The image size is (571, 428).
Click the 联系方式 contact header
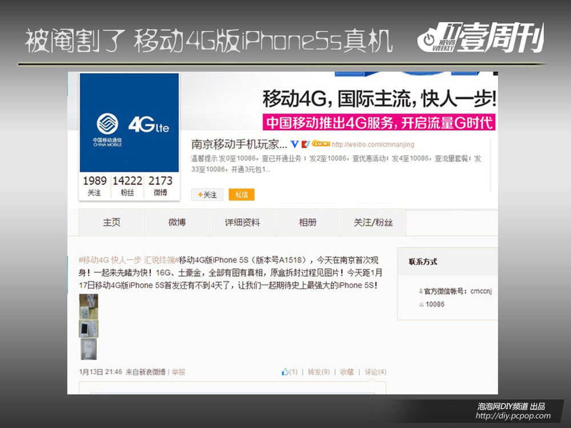[423, 262]
